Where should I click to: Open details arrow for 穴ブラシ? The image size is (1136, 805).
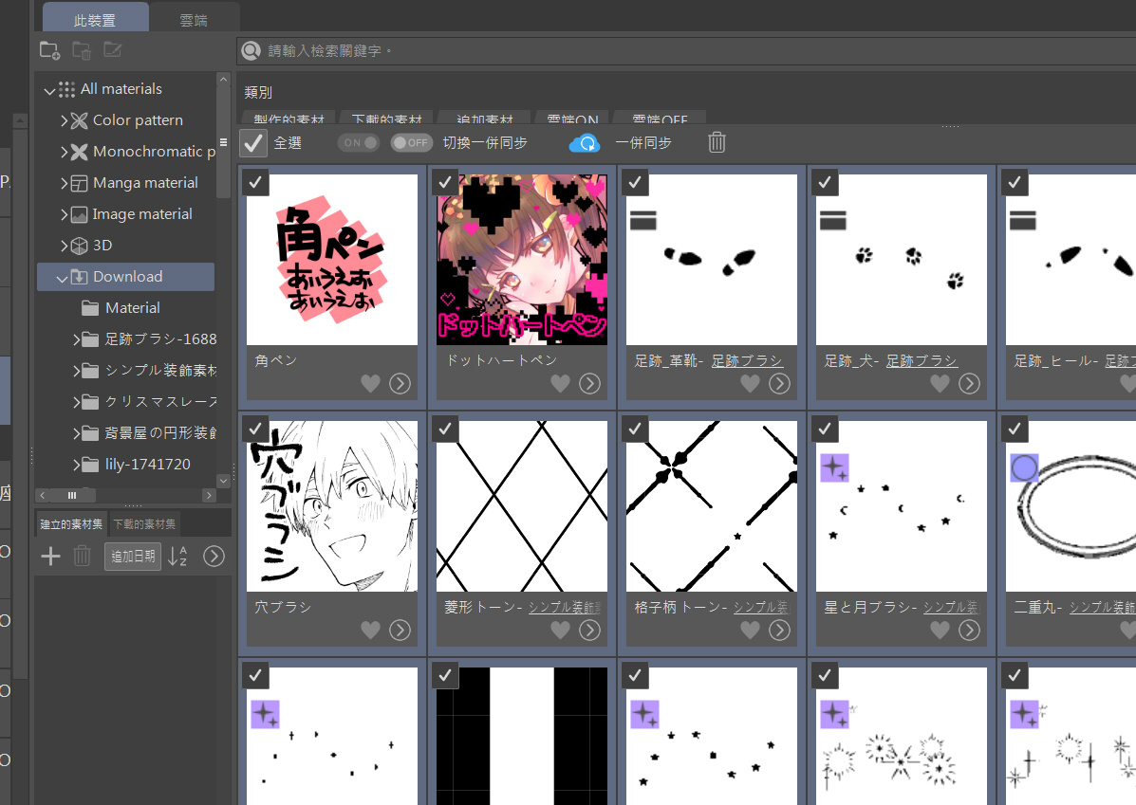coord(400,631)
